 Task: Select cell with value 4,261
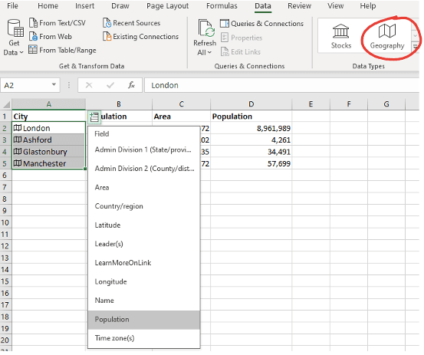[251, 140]
